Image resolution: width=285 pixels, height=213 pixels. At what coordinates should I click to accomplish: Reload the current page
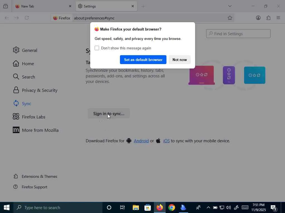[27, 18]
